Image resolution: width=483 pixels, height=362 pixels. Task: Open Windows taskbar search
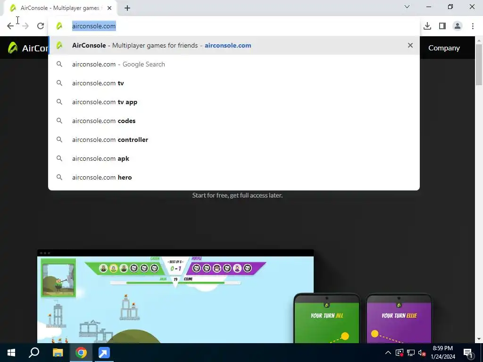coord(34,353)
